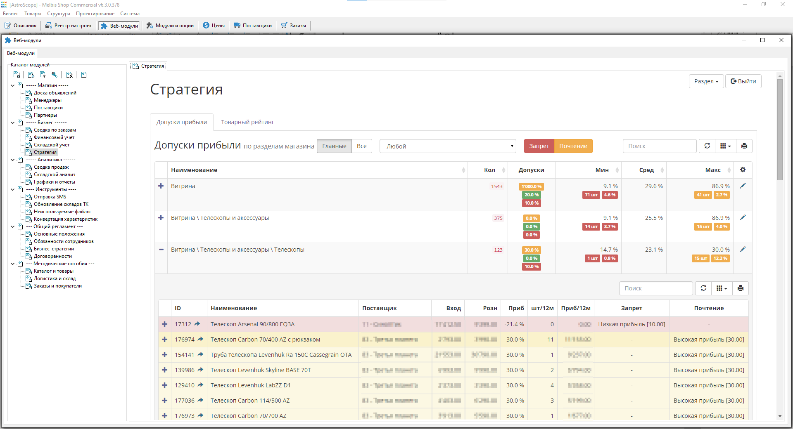
Task: Click the arrow link icon next to ID 154141
Action: tap(200, 354)
